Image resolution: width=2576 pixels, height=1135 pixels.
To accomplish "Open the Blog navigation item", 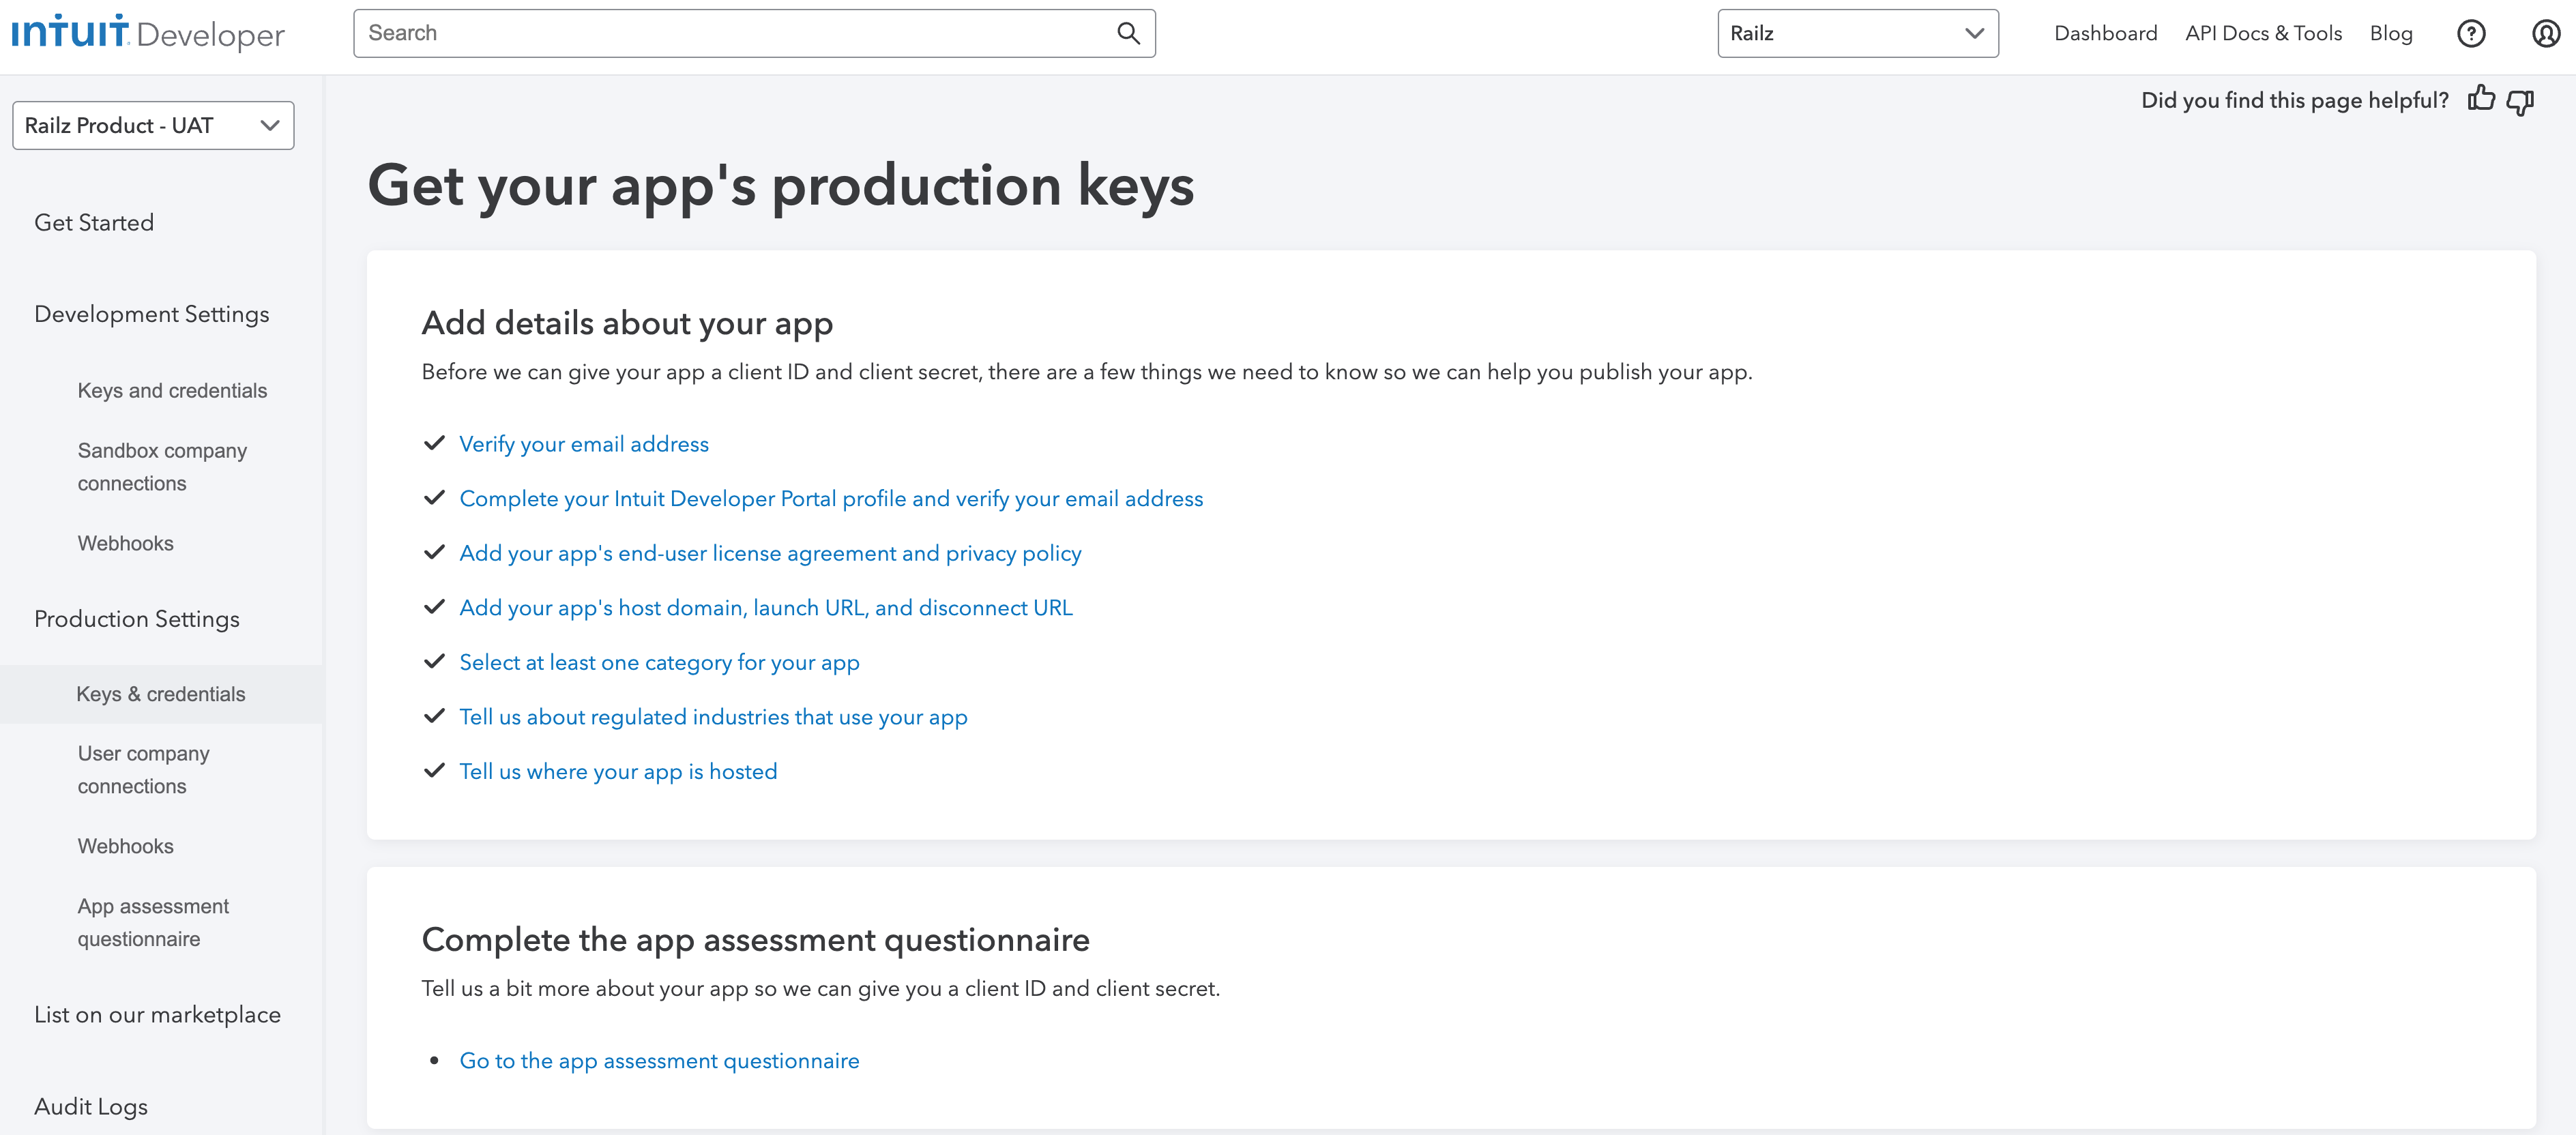I will 2390,34.
